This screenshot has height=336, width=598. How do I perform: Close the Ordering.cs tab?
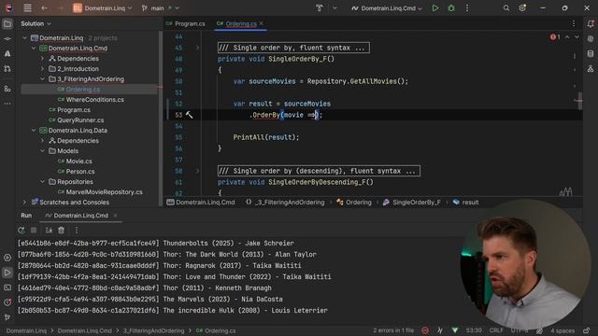tap(262, 23)
